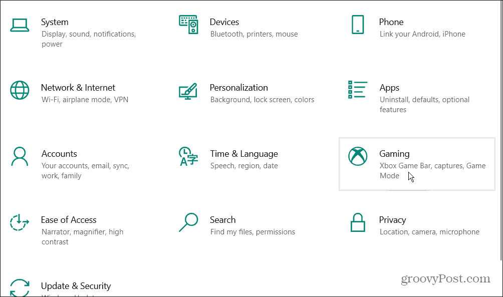Image resolution: width=503 pixels, height=297 pixels.
Task: Click the System laptop icon
Action: 20,24
